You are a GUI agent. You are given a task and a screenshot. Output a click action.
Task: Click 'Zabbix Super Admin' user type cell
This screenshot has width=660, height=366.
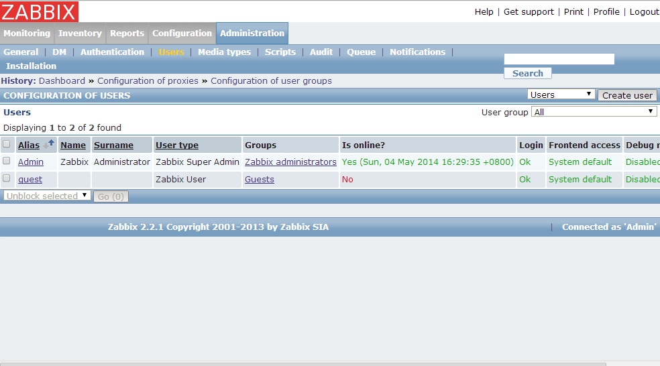coord(197,162)
